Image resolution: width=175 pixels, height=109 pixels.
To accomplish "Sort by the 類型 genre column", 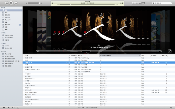I will [x=146, y=56].
